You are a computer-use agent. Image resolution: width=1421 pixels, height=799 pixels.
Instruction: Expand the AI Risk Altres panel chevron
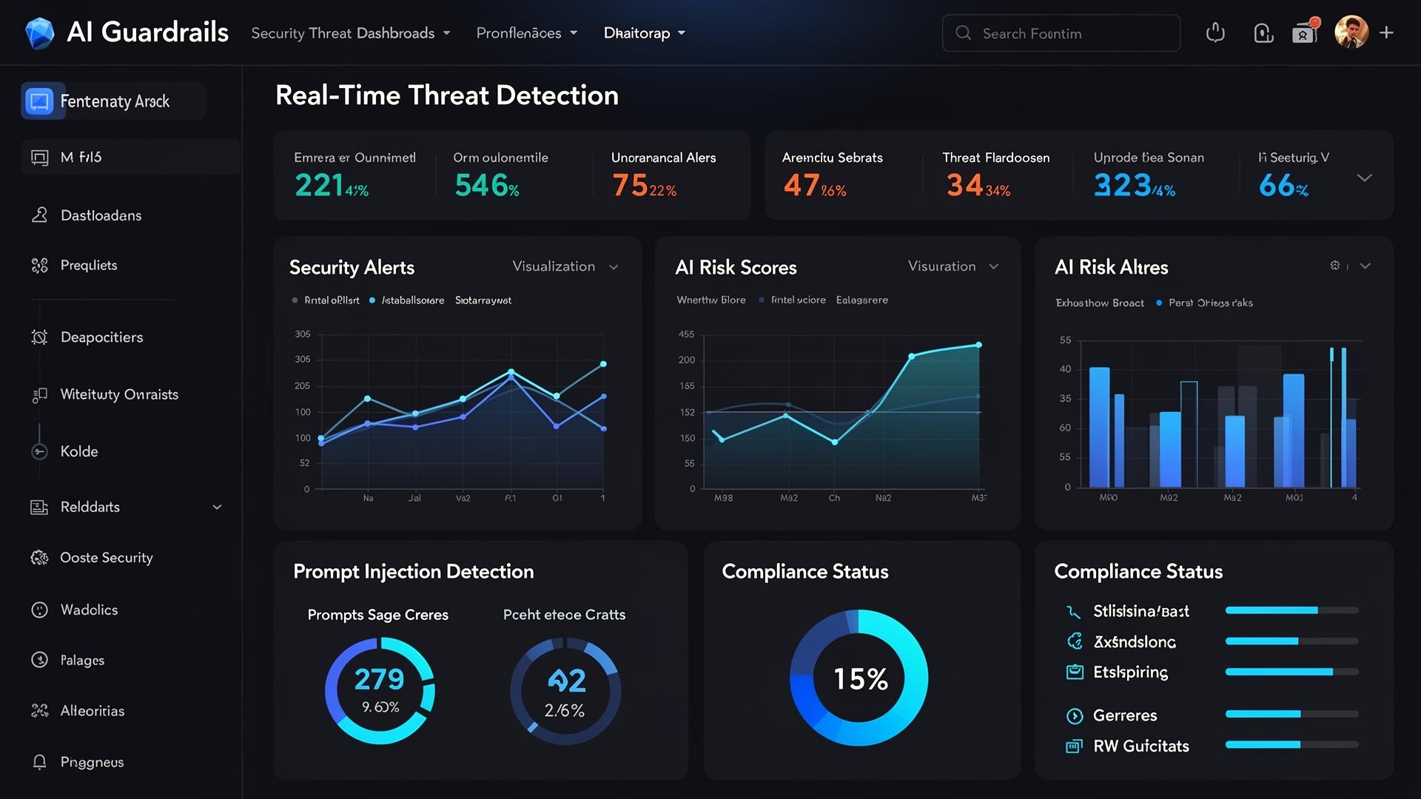pos(1365,266)
